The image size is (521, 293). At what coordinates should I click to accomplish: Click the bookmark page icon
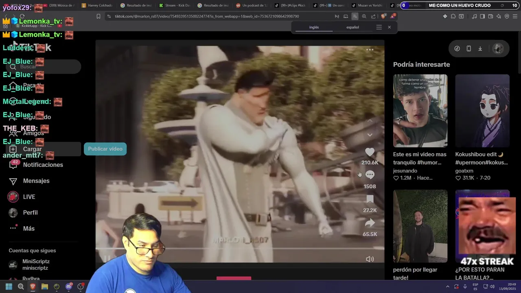click(99, 16)
